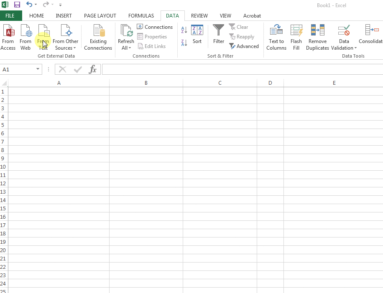Click the Connections button
The height and width of the screenshot is (293, 383).
(155, 27)
